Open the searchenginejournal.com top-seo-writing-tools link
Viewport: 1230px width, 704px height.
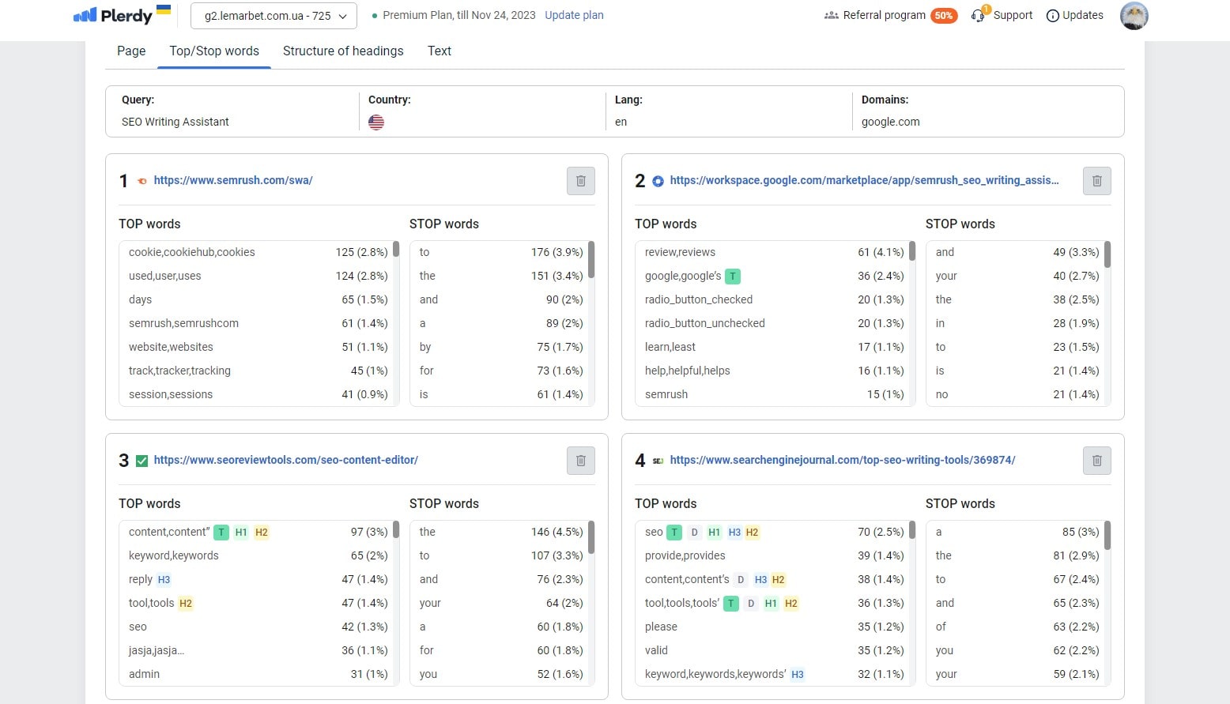843,460
